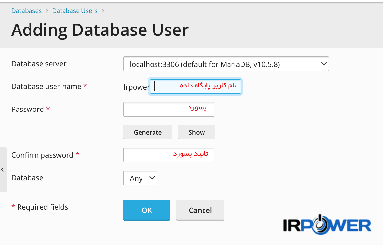The image size is (383, 245).
Task: Click the "Irpower" user name prefix
Action: pyautogui.click(x=136, y=87)
